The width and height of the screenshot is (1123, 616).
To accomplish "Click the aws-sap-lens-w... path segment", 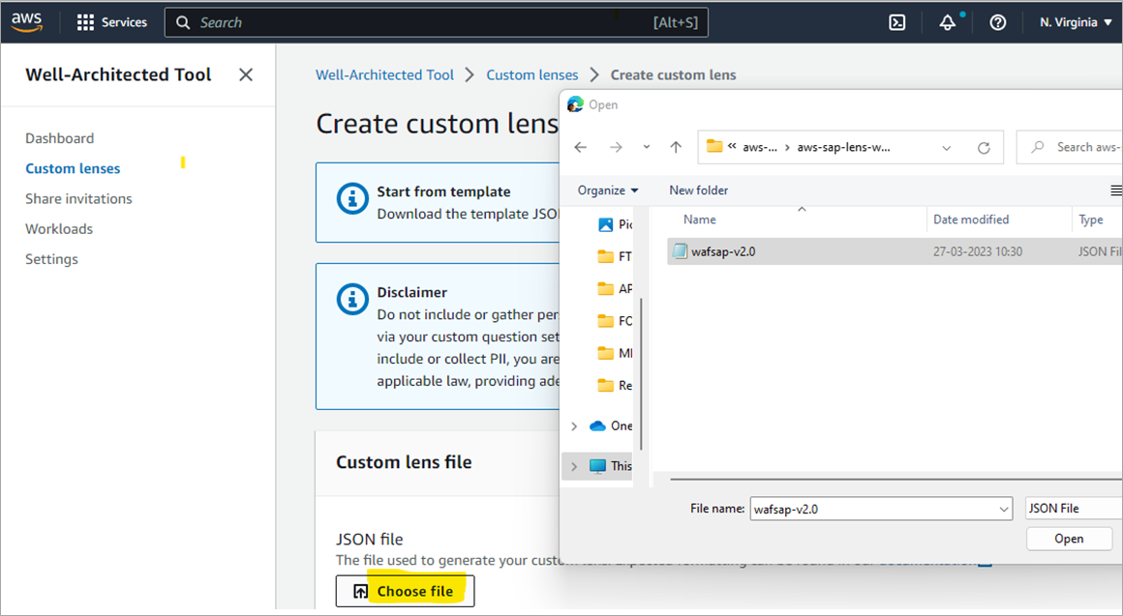I will pyautogui.click(x=843, y=147).
